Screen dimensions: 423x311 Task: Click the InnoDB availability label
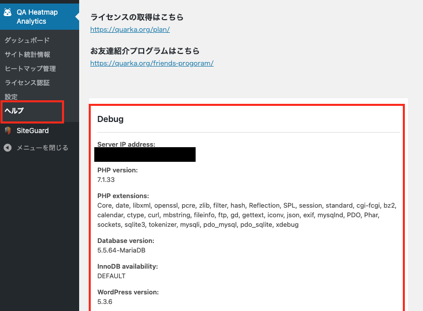coord(128,267)
